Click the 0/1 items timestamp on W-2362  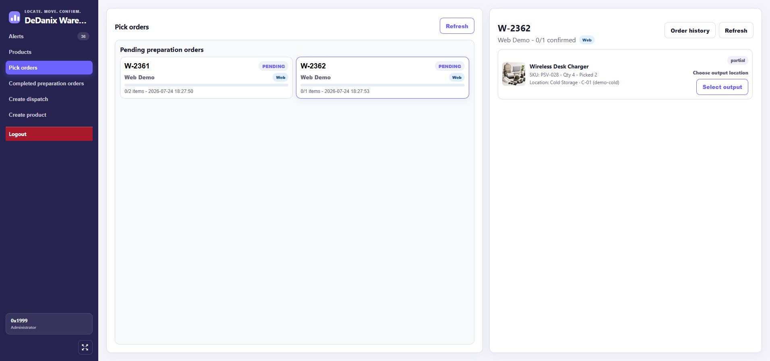pos(335,91)
